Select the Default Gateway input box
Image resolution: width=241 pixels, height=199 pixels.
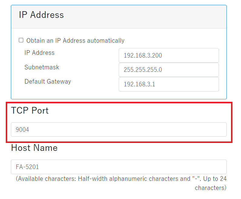(x=169, y=84)
